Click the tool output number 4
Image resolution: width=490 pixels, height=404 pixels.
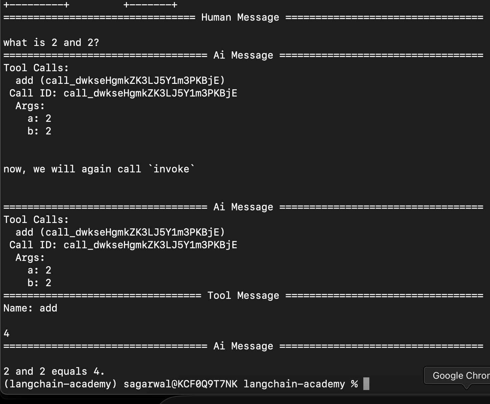(x=7, y=333)
